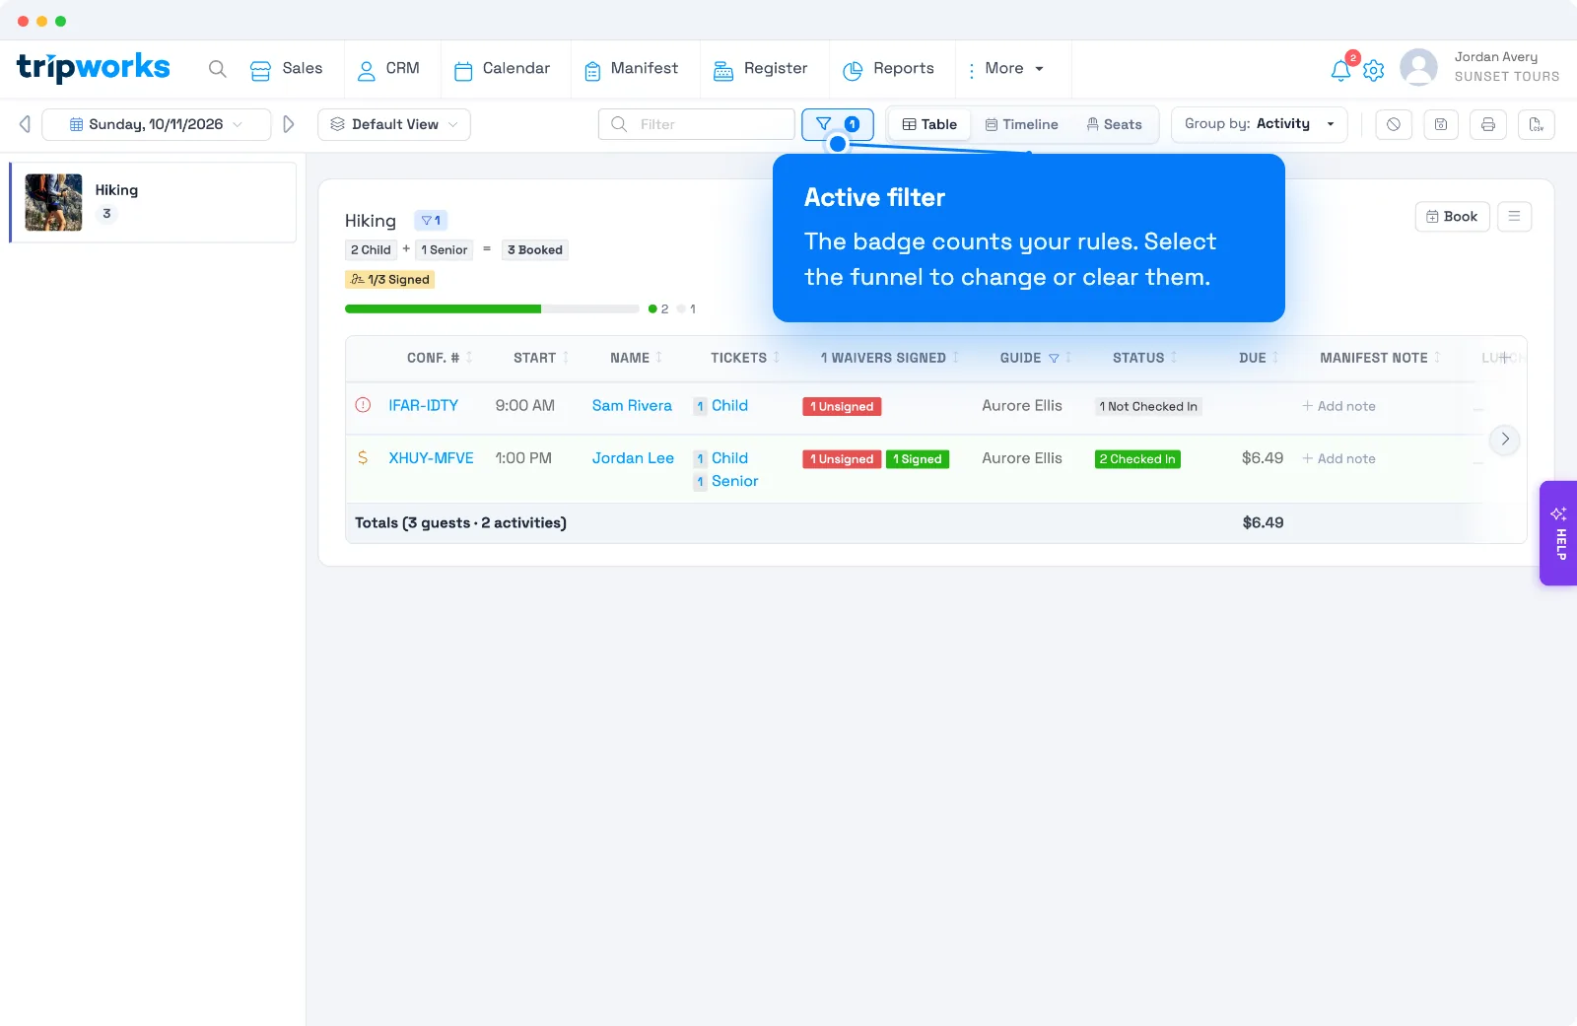The width and height of the screenshot is (1577, 1026).
Task: Open the CRM menu
Action: [x=388, y=69]
